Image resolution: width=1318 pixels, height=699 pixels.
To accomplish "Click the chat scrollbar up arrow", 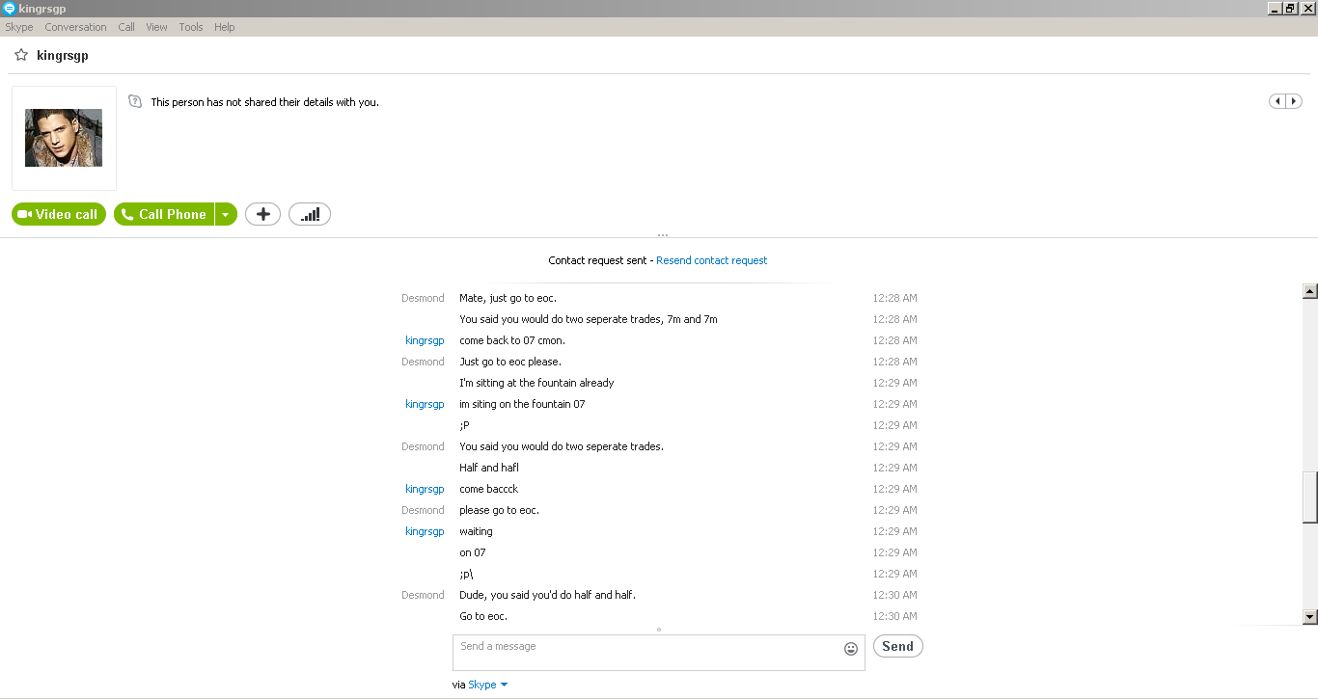I will pyautogui.click(x=1310, y=291).
